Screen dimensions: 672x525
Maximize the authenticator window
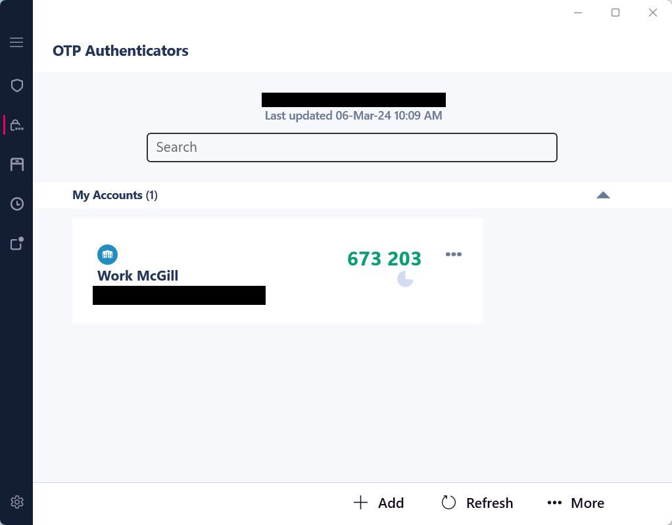[x=615, y=12]
